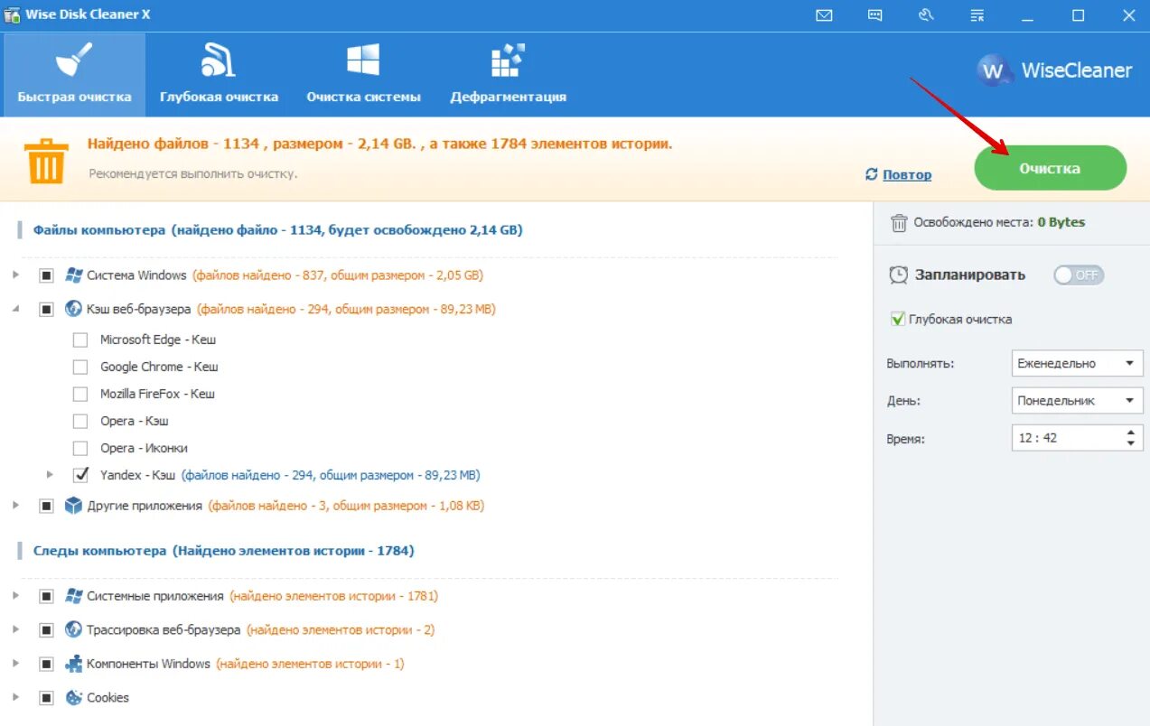The image size is (1150, 726).
Task: Open the wrench settings icon in title bar
Action: click(x=925, y=15)
